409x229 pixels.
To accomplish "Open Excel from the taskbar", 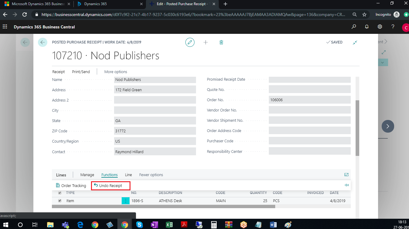I will pos(169,224).
